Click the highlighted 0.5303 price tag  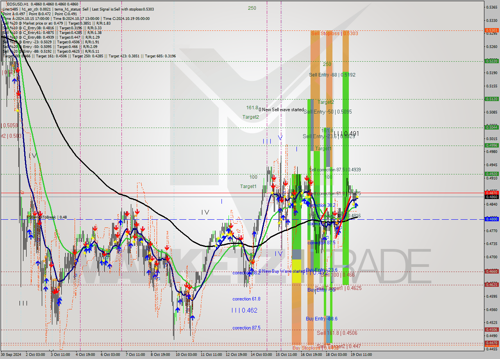click(491, 30)
